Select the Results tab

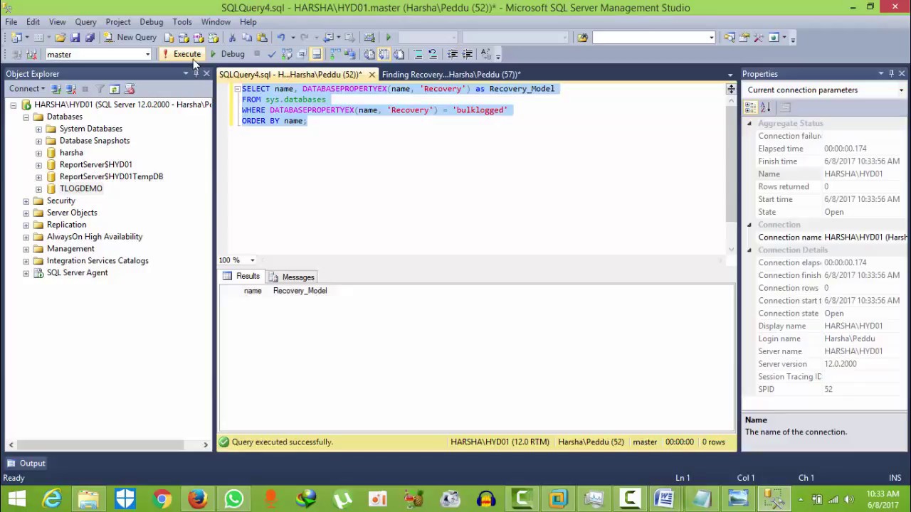point(241,276)
